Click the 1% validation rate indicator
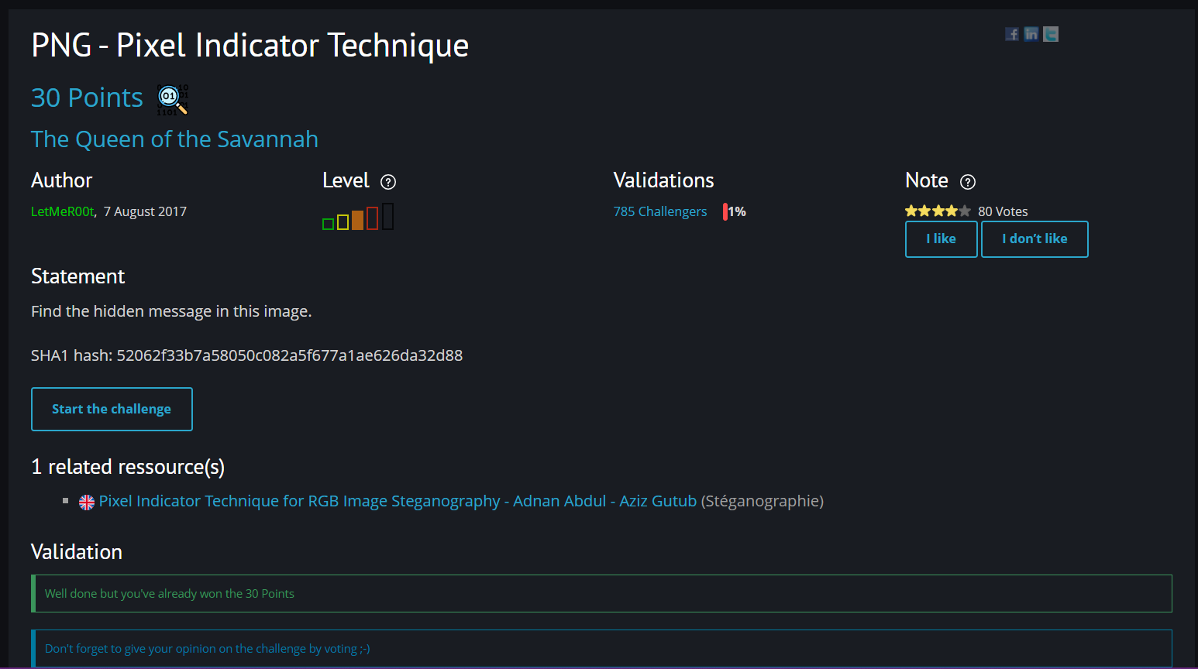Viewport: 1198px width, 669px height. pyautogui.click(x=735, y=211)
